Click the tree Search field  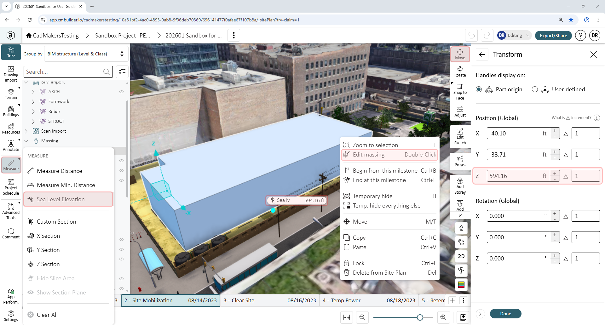tap(68, 72)
